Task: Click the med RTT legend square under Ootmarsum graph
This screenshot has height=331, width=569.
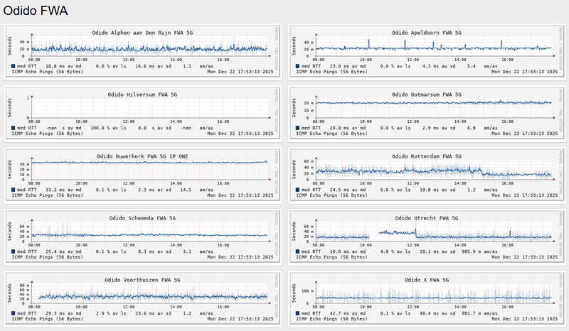Action: click(297, 128)
